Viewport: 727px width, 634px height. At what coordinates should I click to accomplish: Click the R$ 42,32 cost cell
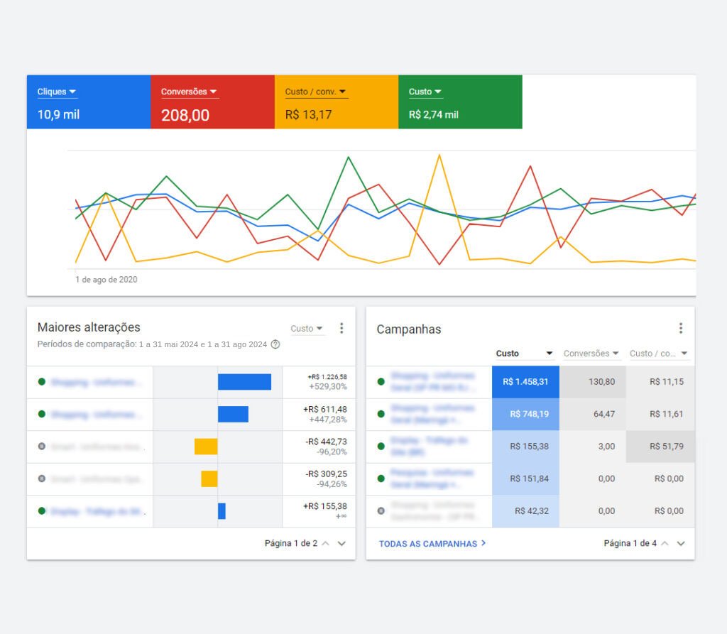click(x=526, y=511)
